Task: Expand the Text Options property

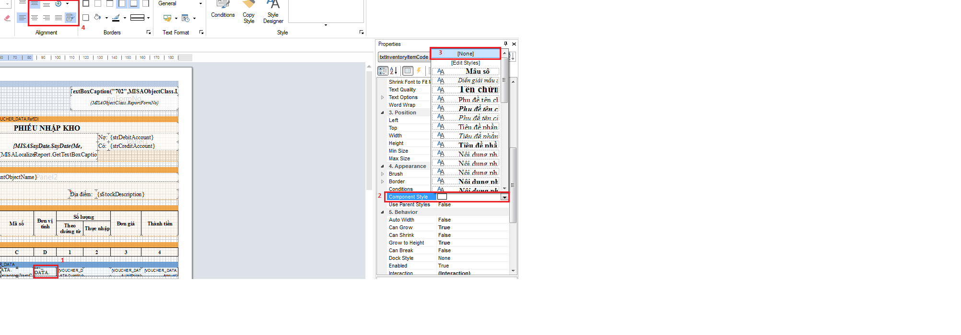Action: coord(382,97)
